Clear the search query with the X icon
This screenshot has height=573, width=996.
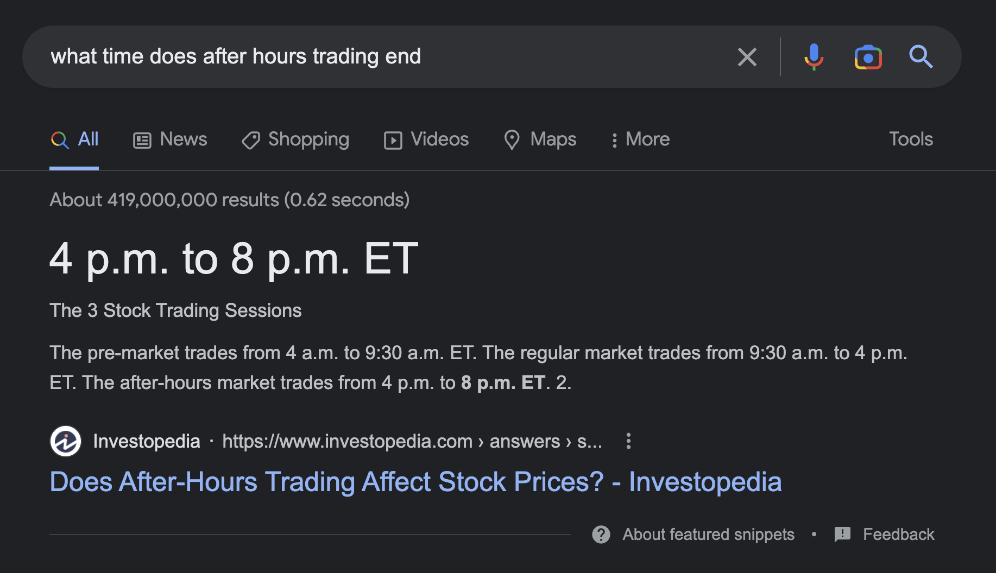pyautogui.click(x=747, y=57)
